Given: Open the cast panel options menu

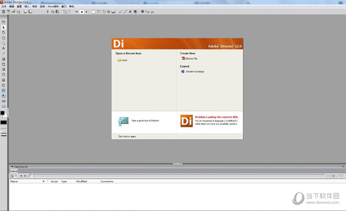Looking at the screenshot, I should coord(343,167).
